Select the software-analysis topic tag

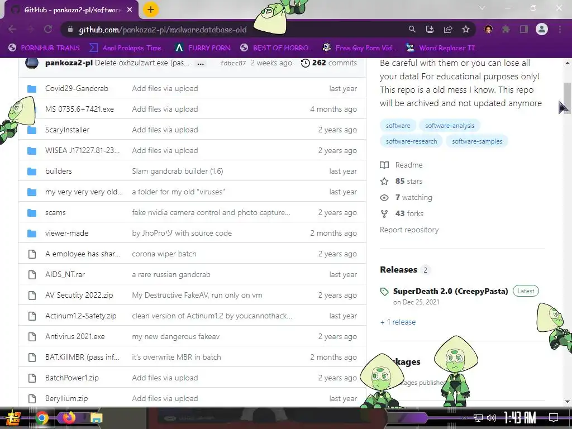click(450, 126)
